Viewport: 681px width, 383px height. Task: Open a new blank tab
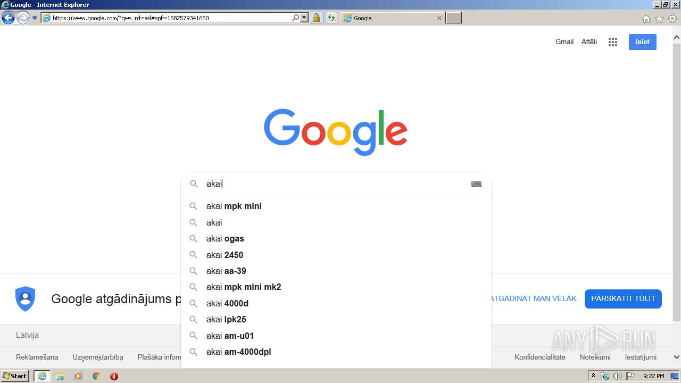453,18
